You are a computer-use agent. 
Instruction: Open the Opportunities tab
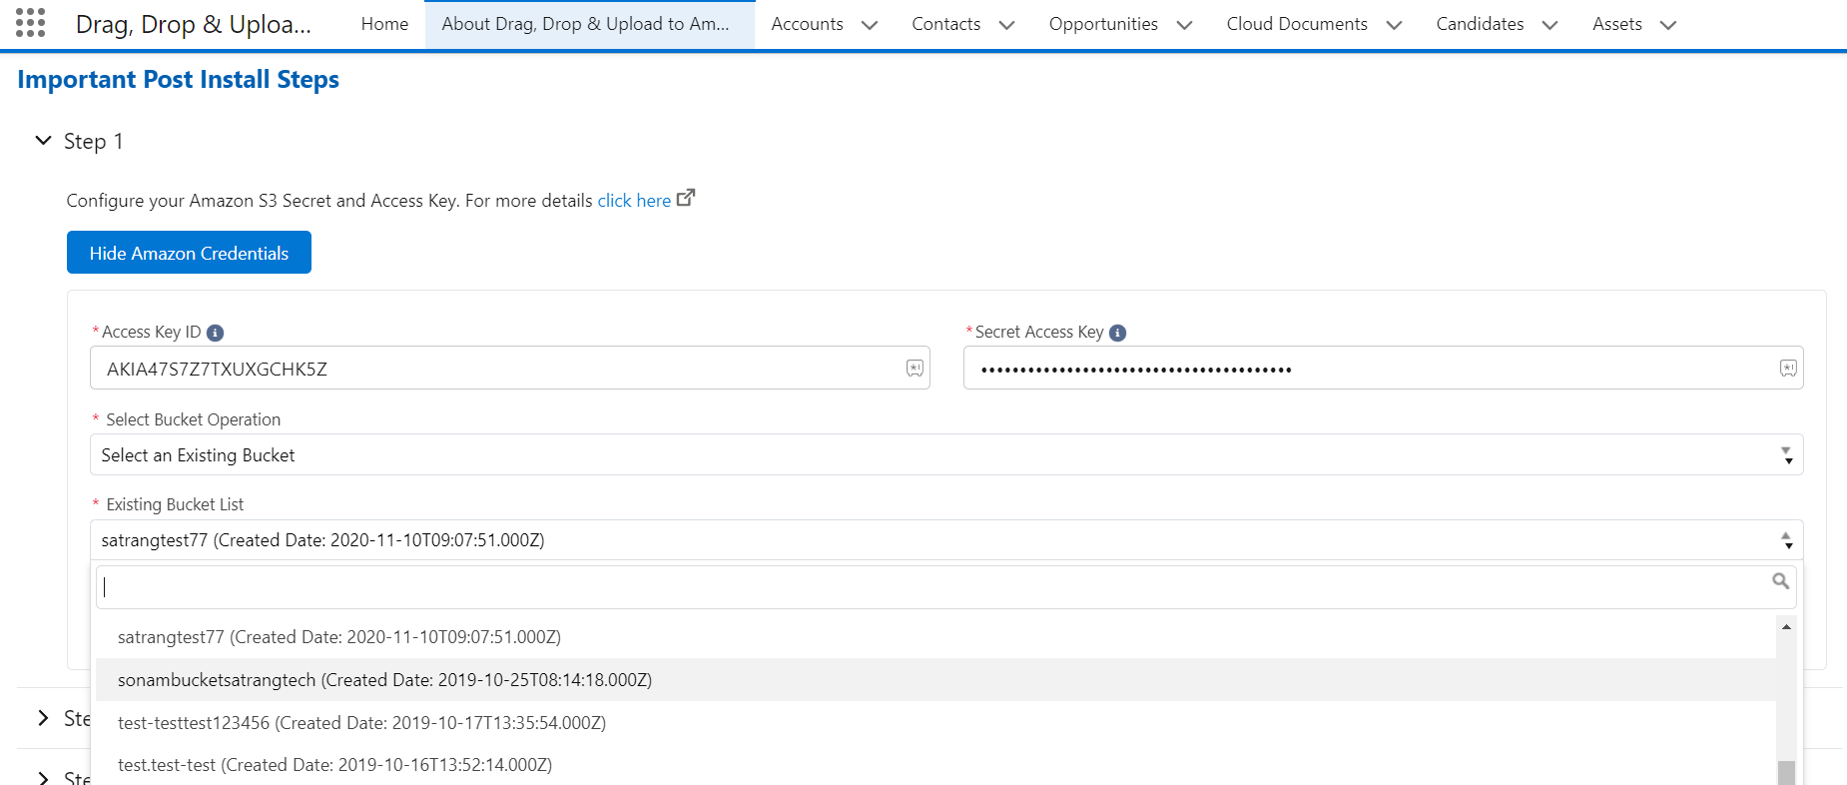1103,24
